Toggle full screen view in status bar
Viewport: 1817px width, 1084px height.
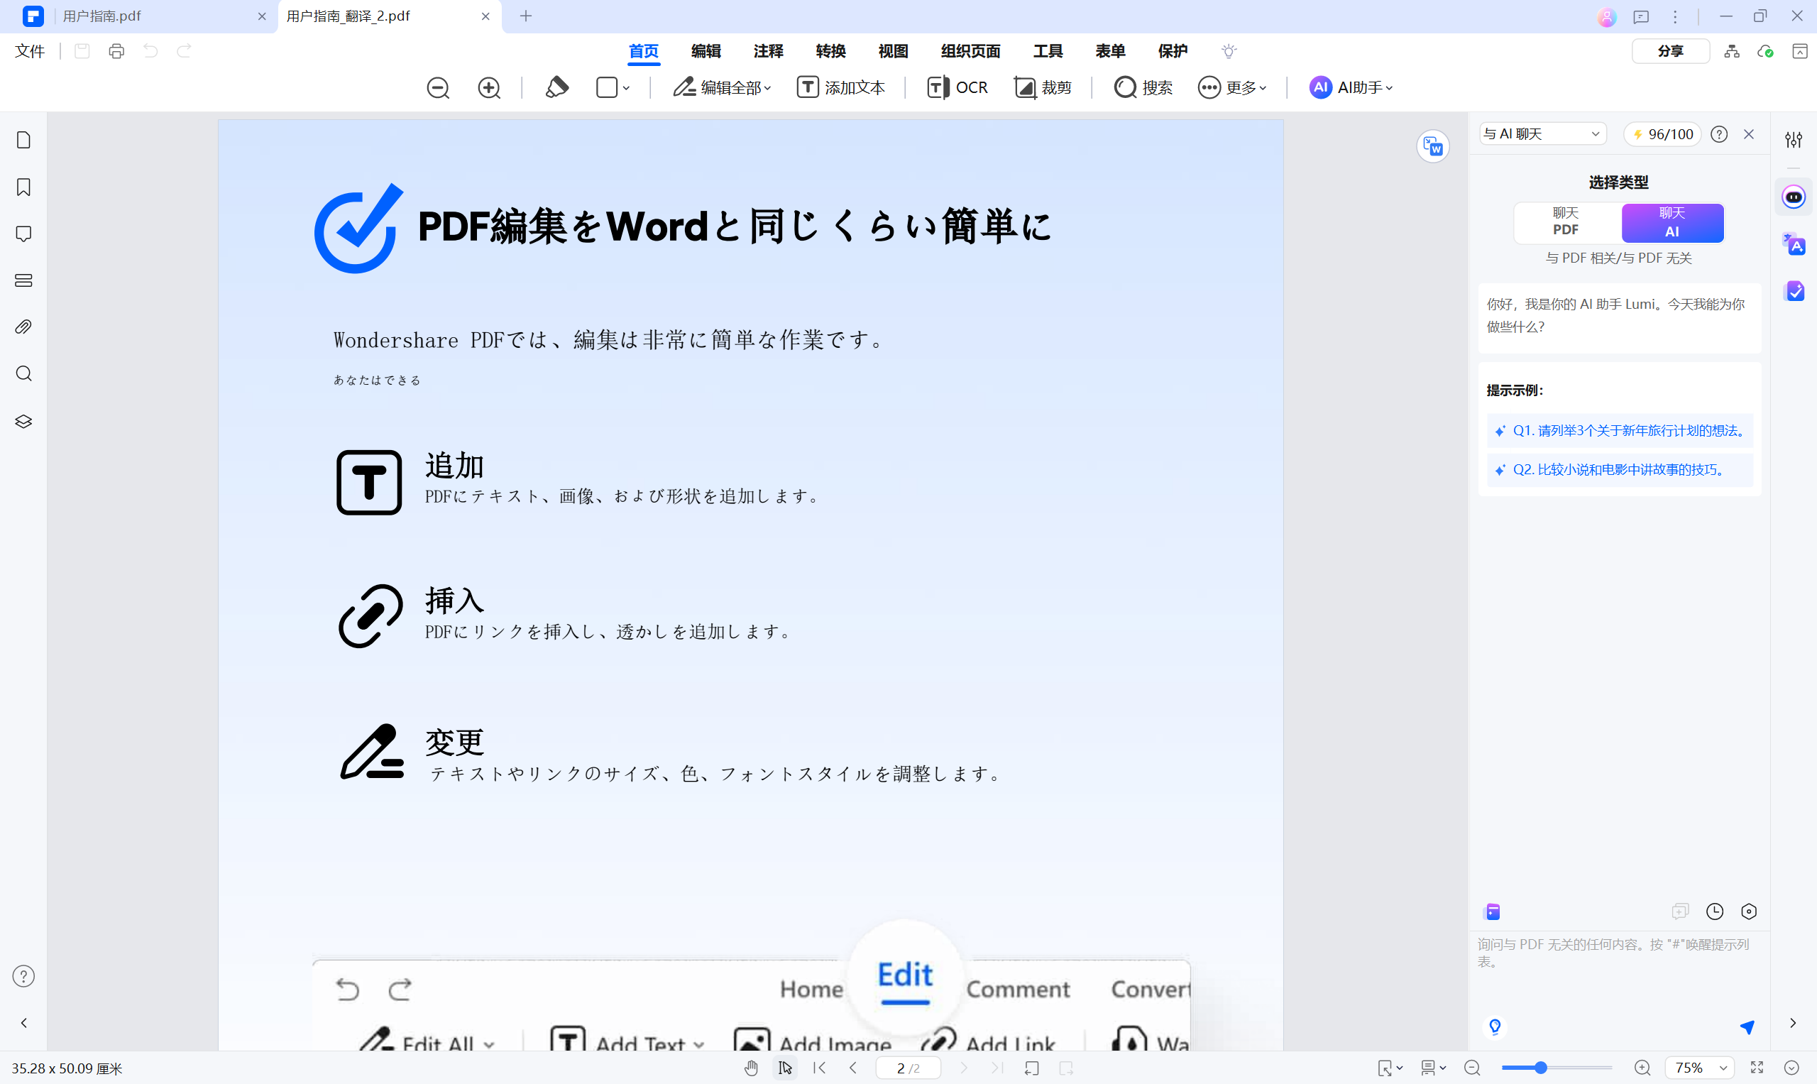click(1757, 1068)
